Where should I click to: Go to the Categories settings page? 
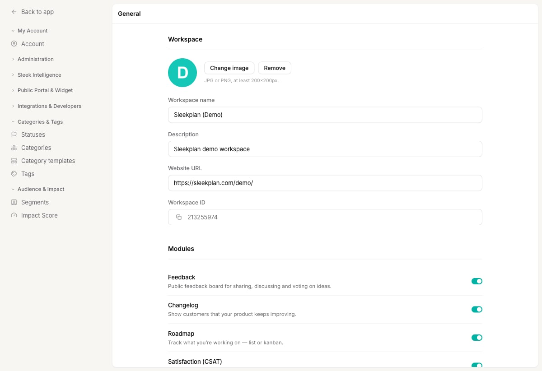tap(36, 148)
